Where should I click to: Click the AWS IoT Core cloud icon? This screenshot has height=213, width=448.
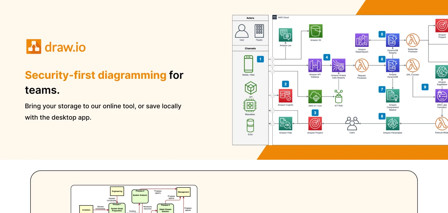coord(315,96)
